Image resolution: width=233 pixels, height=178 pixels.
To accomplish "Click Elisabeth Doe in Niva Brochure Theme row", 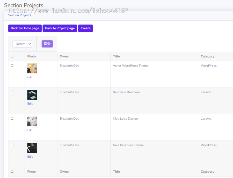I will (x=70, y=145).
